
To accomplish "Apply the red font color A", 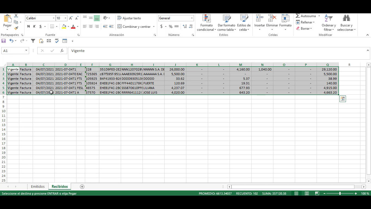I will pos(73,26).
